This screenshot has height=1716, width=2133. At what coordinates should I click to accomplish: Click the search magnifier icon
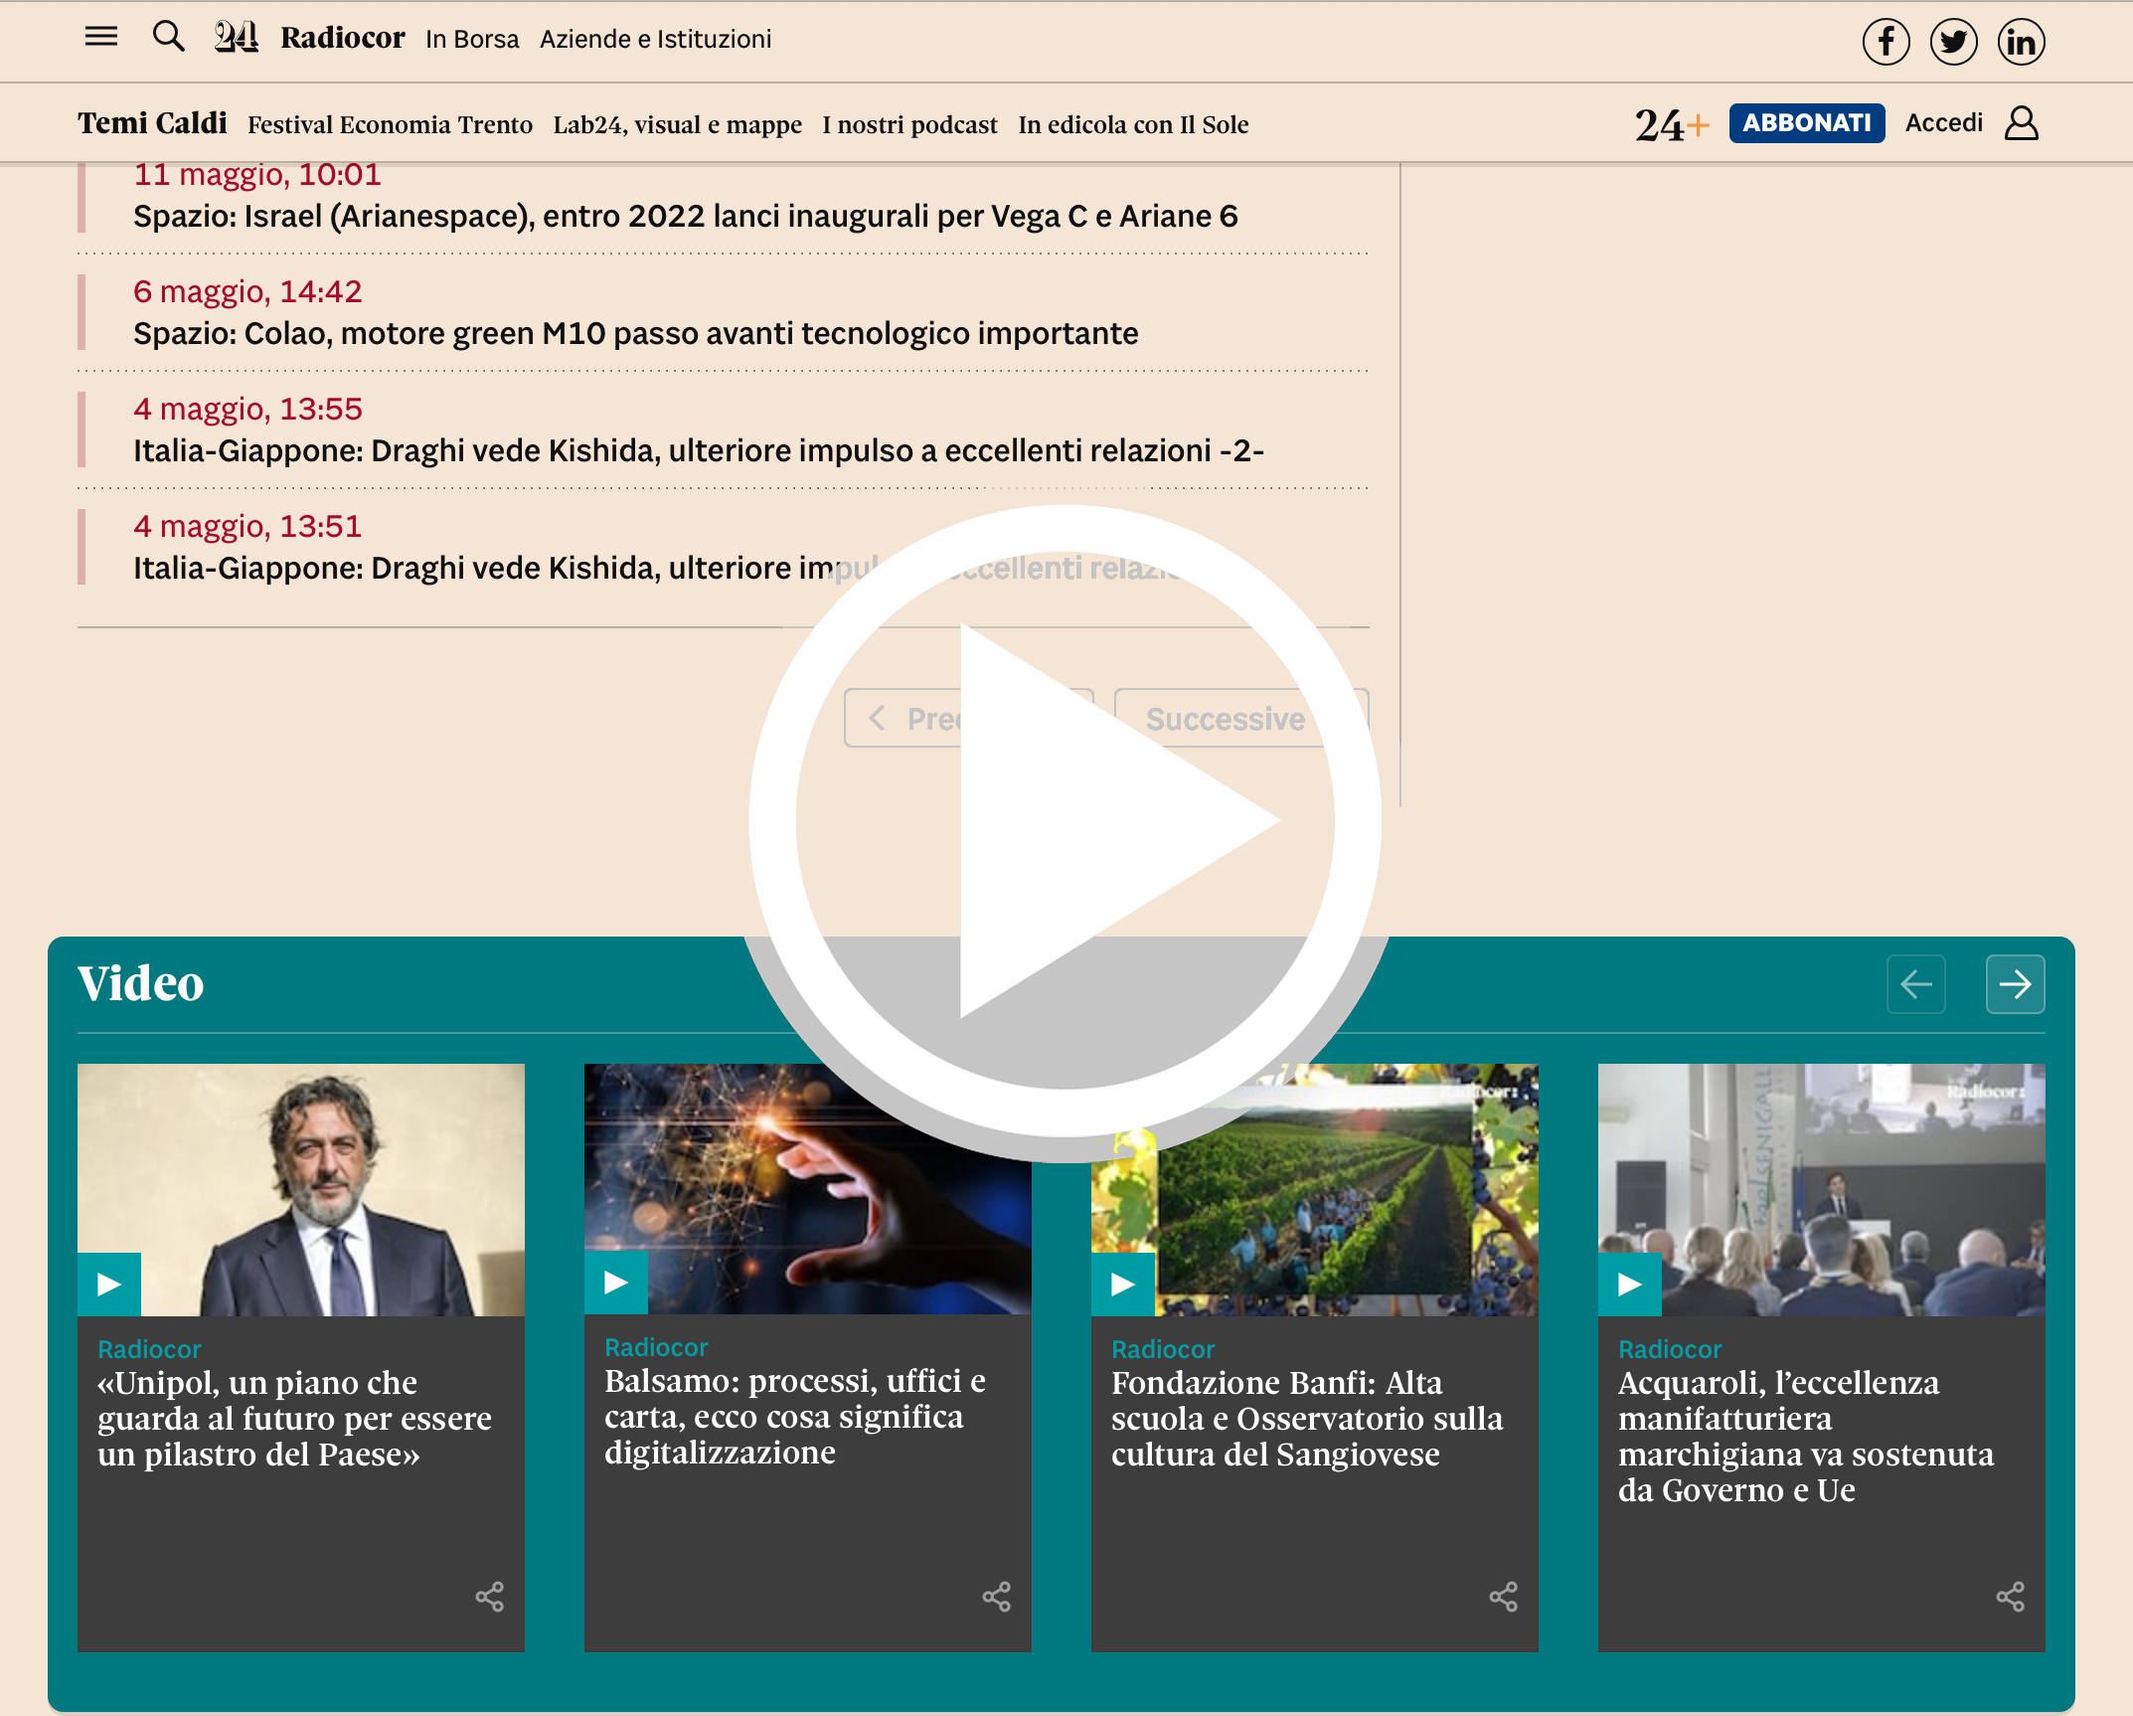[169, 38]
